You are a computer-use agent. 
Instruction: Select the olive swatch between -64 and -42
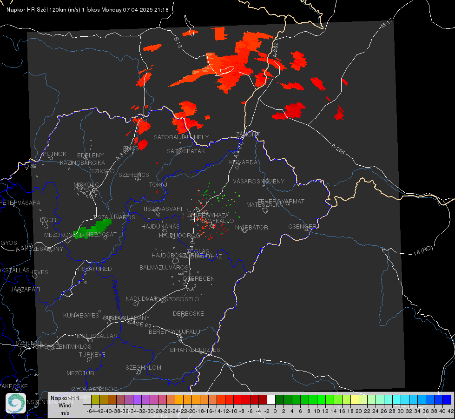coord(95,399)
